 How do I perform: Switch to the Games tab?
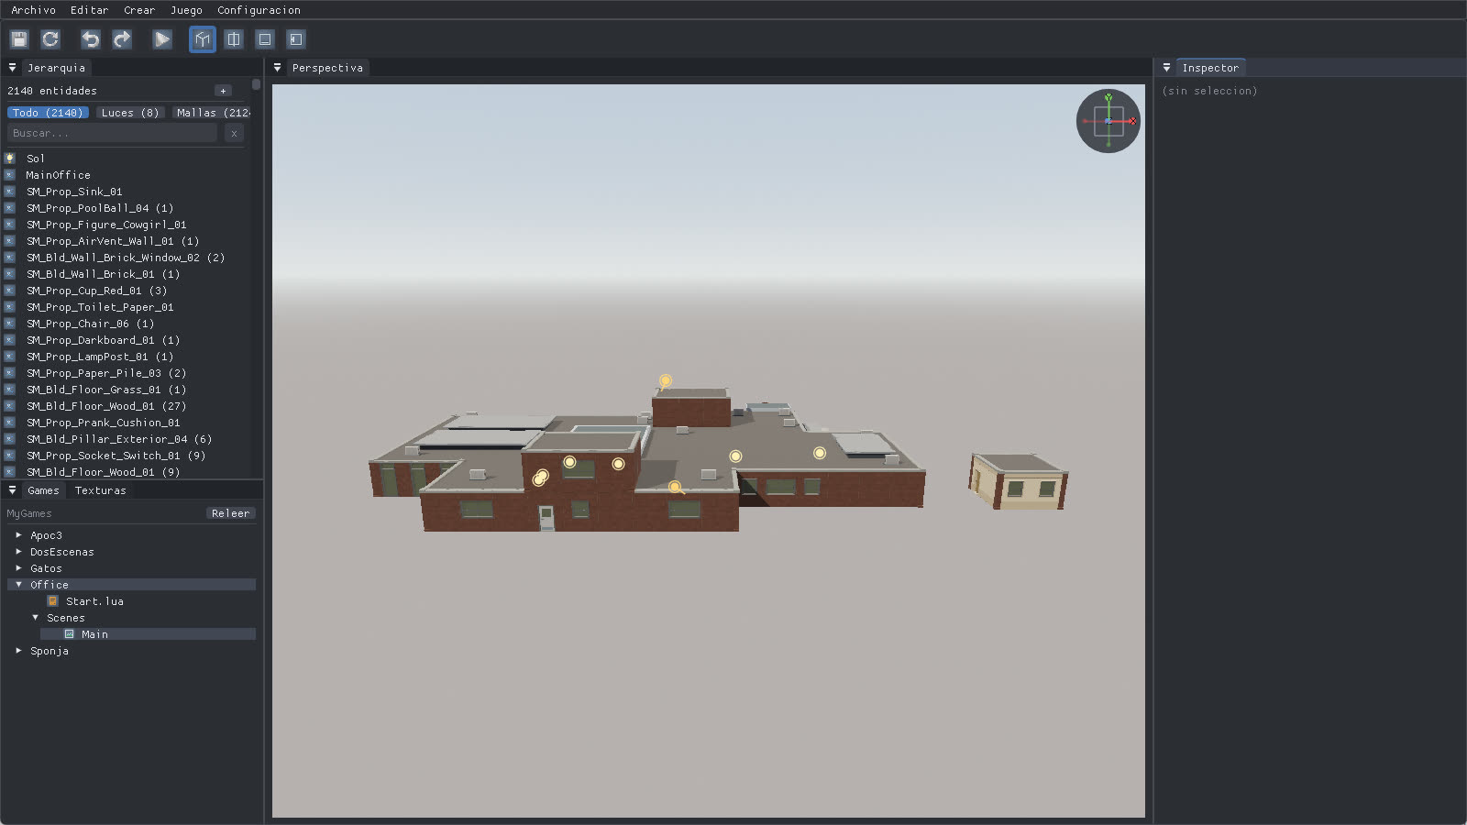click(x=43, y=490)
